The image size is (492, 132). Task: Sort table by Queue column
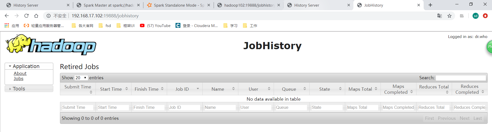292,89
